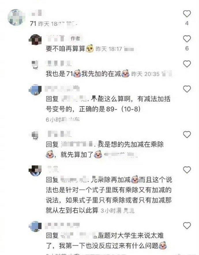Like the '89-(10-8)' reply
The image size is (199, 255).
[x=187, y=89]
